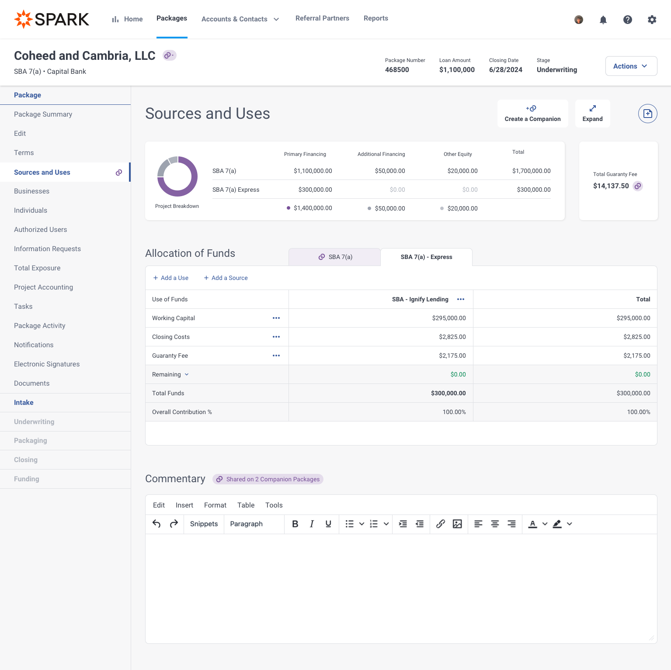Decrease indent in editor

point(420,524)
